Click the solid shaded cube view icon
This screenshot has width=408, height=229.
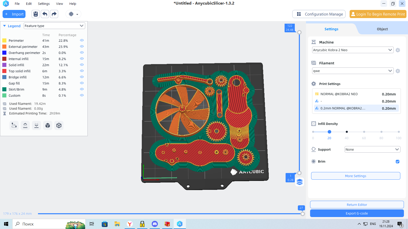(48, 125)
